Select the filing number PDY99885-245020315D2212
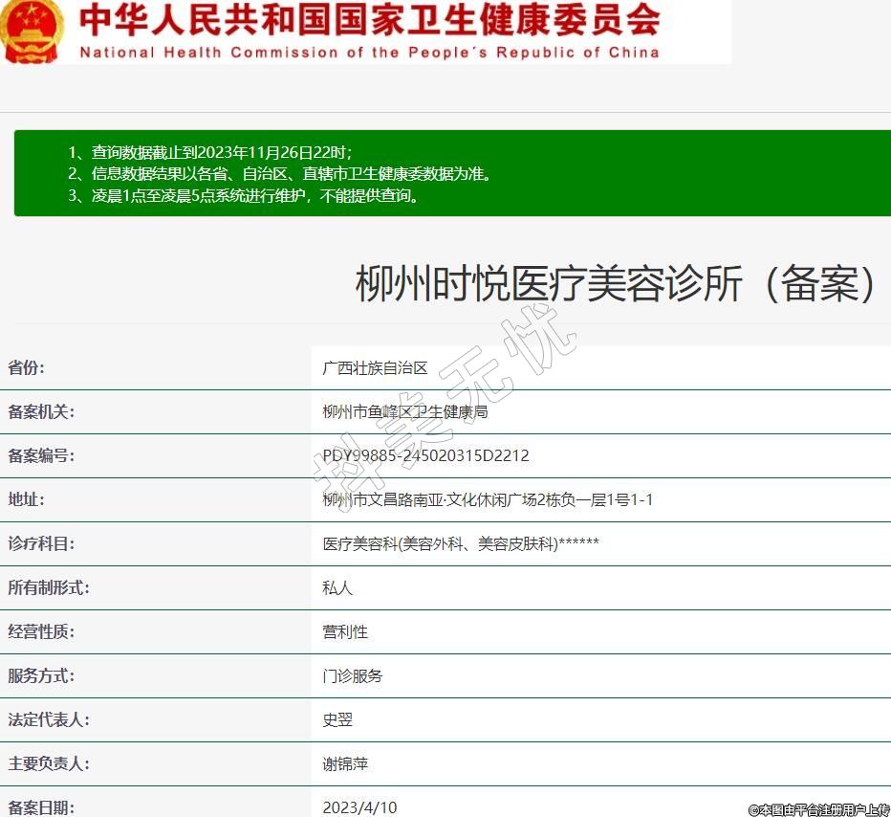891x817 pixels. 425,456
